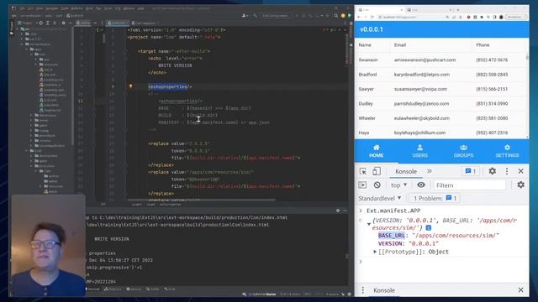Open DevTools settings gear beside issues badge

click(492, 171)
